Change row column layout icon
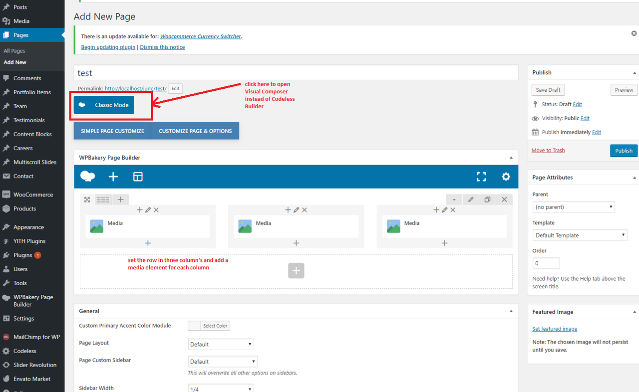This screenshot has height=392, width=639. coord(103,199)
